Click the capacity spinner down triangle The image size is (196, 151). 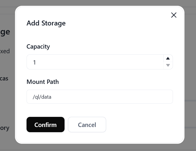(168, 65)
